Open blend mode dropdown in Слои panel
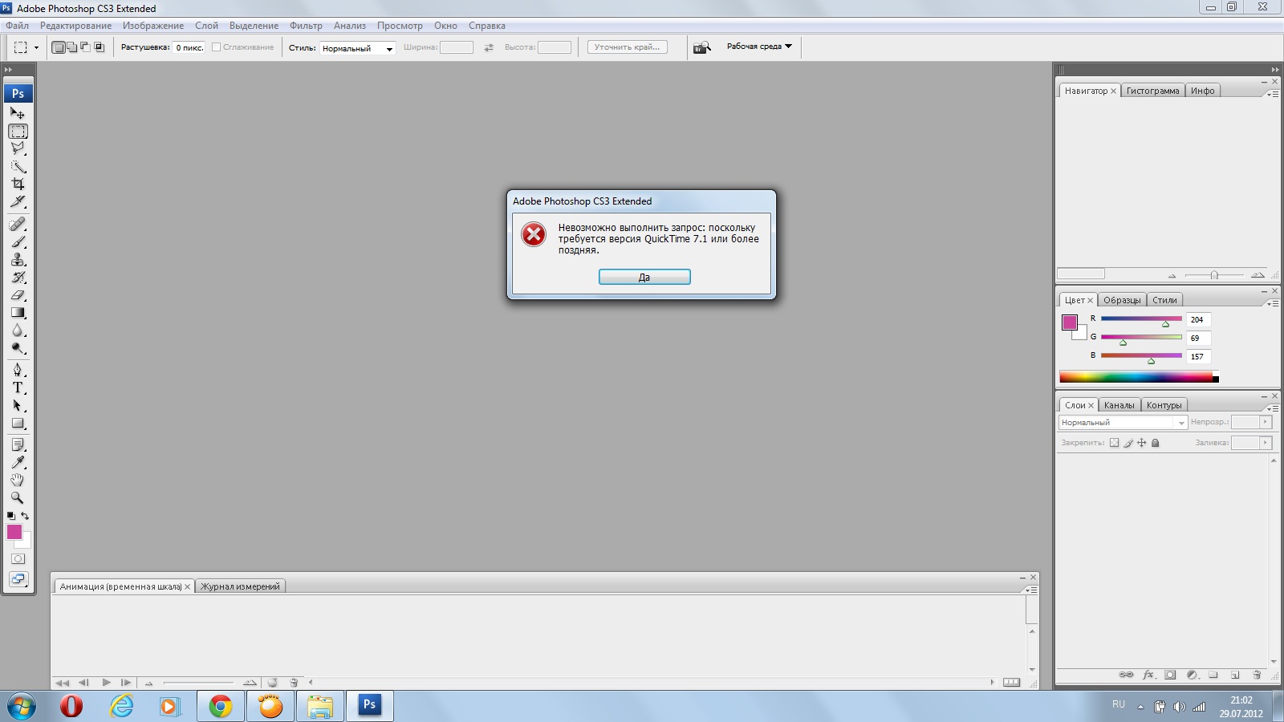1284x722 pixels. click(x=1123, y=423)
